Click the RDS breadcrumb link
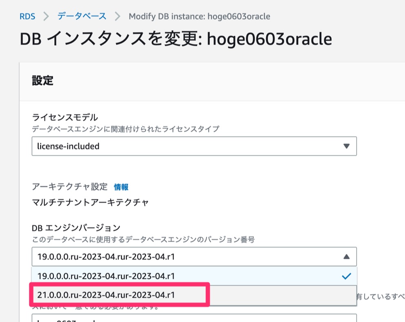 (x=27, y=16)
